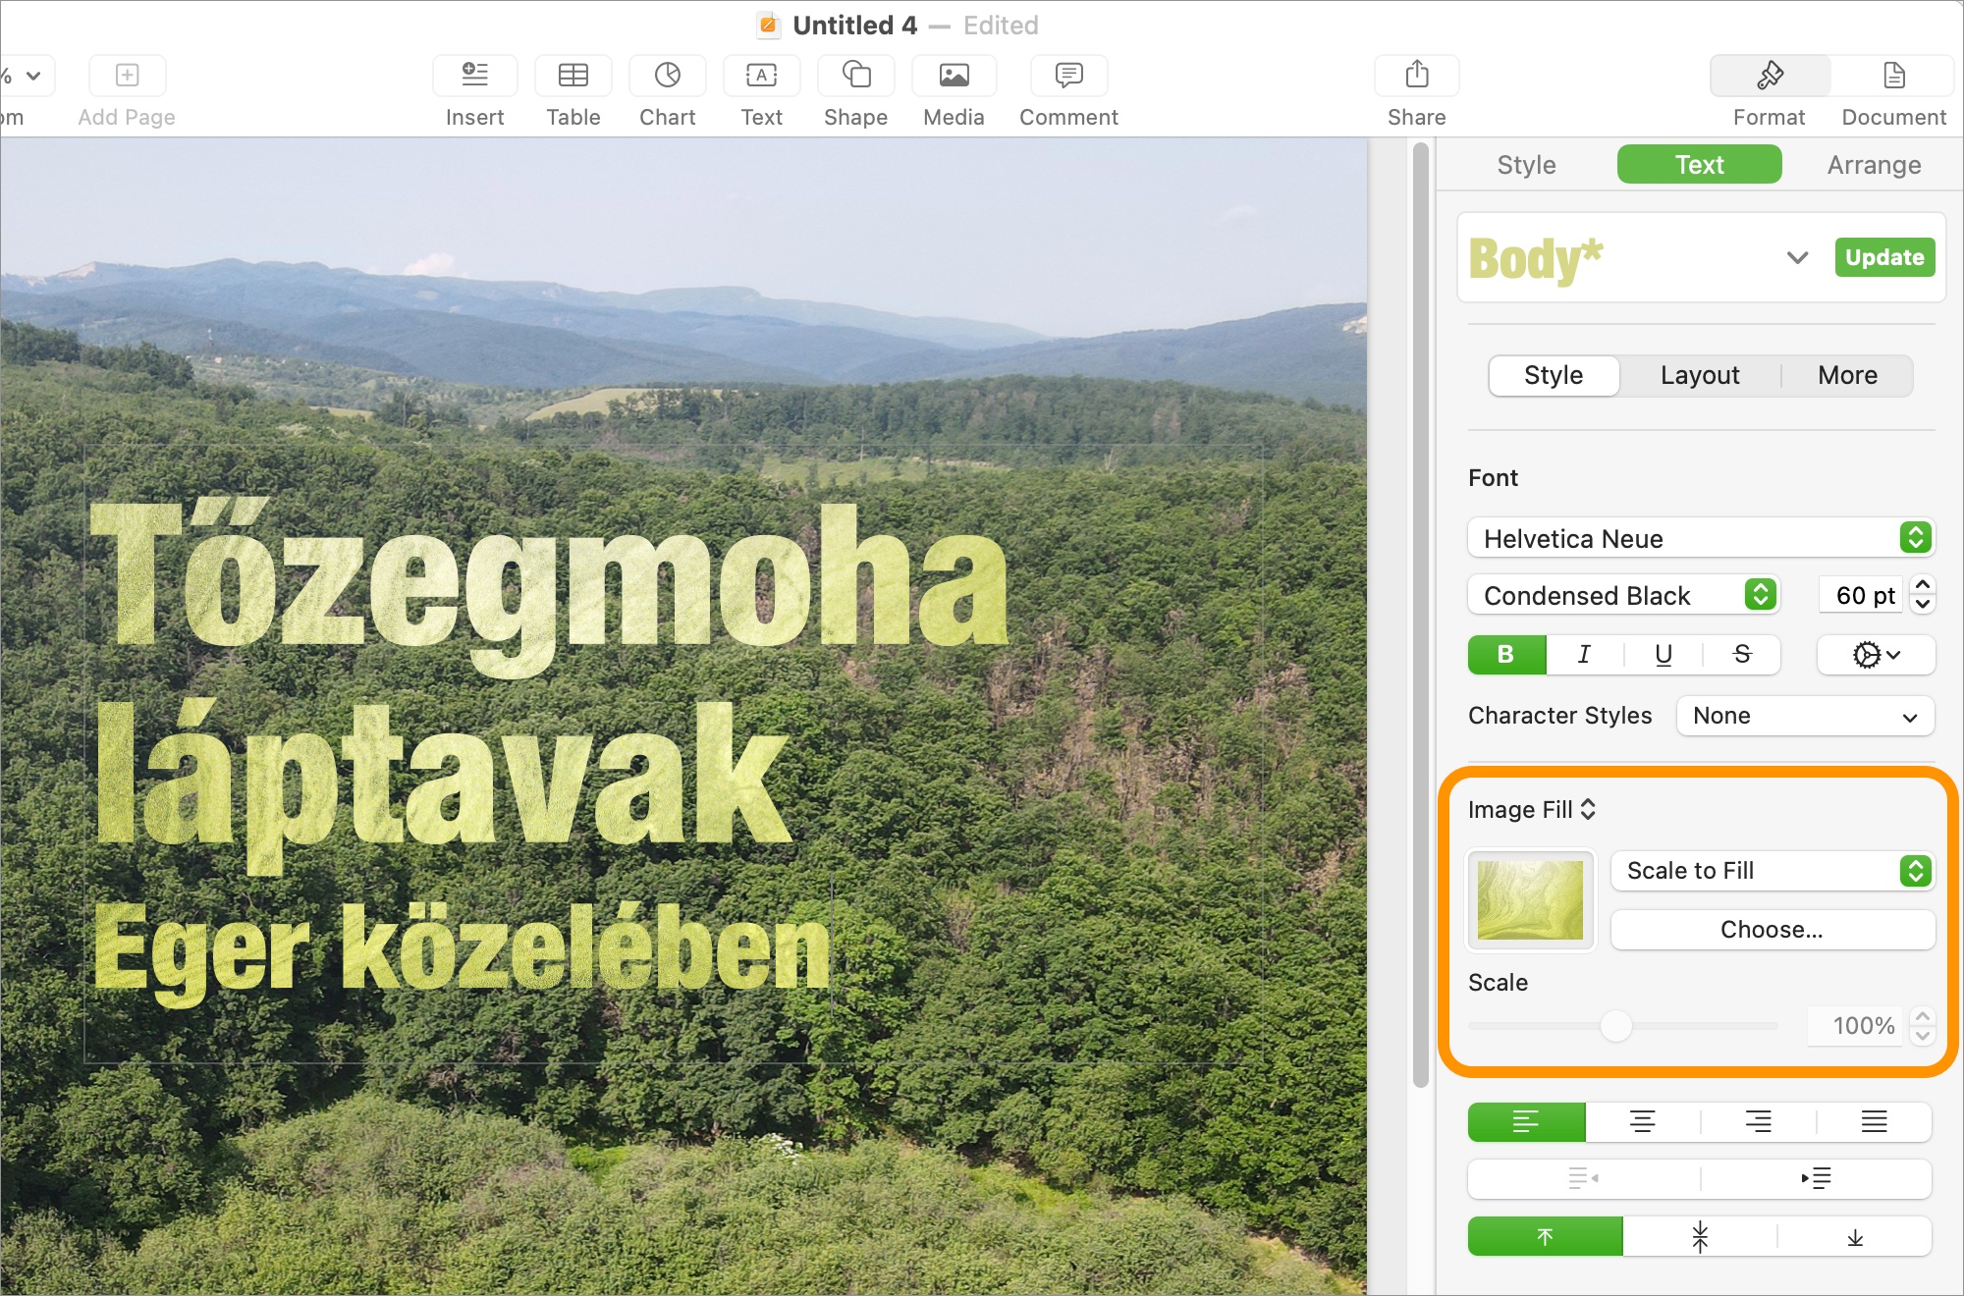Align text right
This screenshot has height=1296, width=1964.
tap(1758, 1121)
